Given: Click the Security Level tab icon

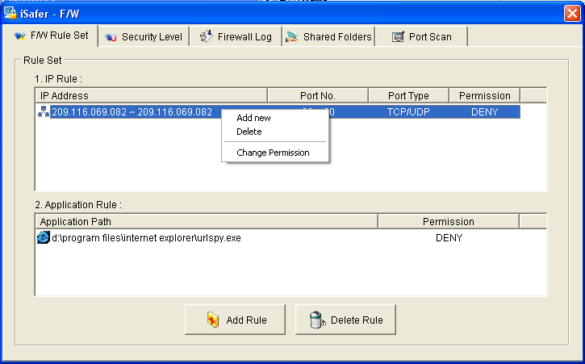Looking at the screenshot, I should point(111,37).
